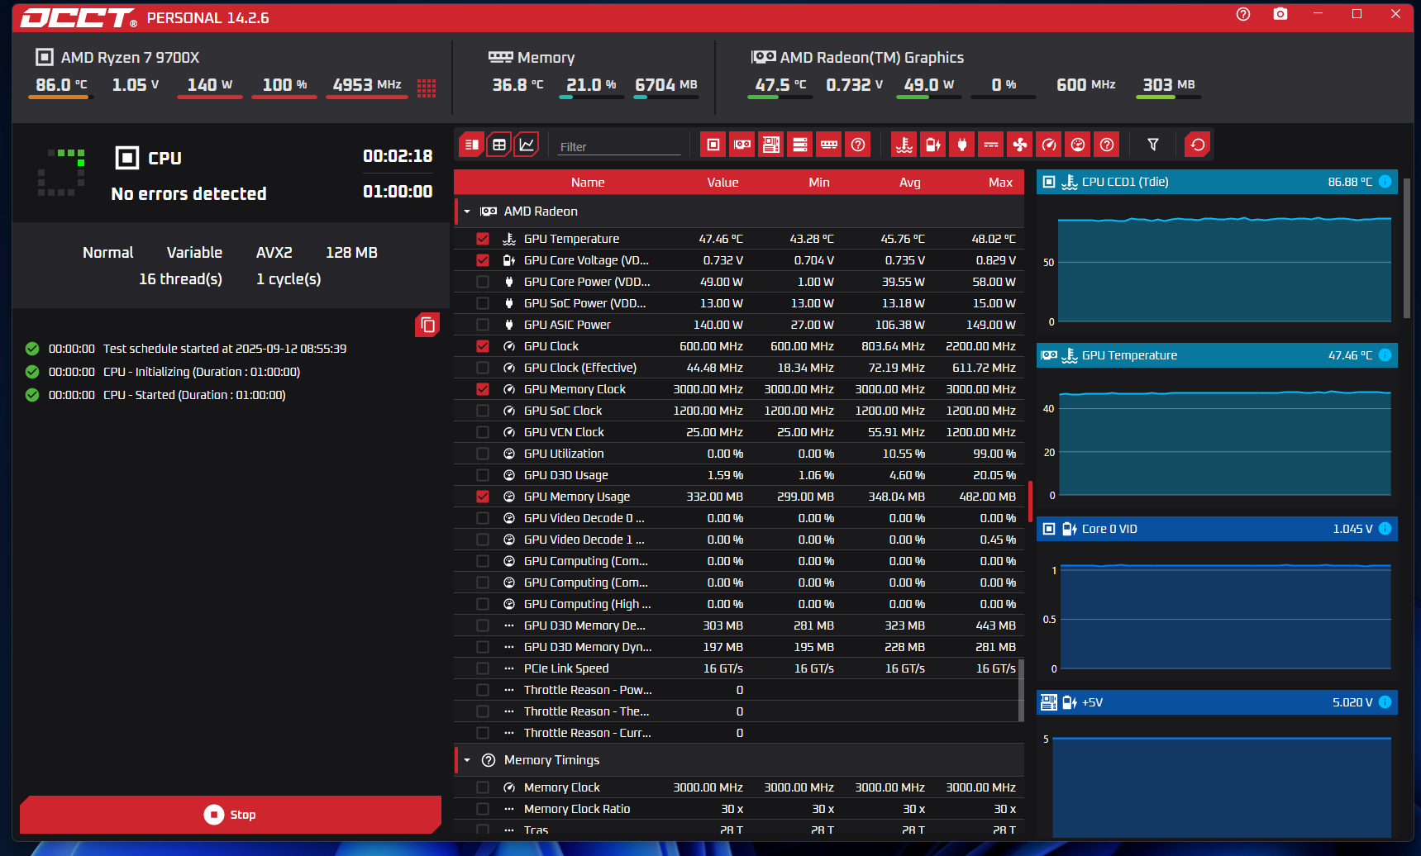Viewport: 1421px width, 856px height.
Task: Reset sensor statistics with the circular arrow
Action: tap(1198, 145)
